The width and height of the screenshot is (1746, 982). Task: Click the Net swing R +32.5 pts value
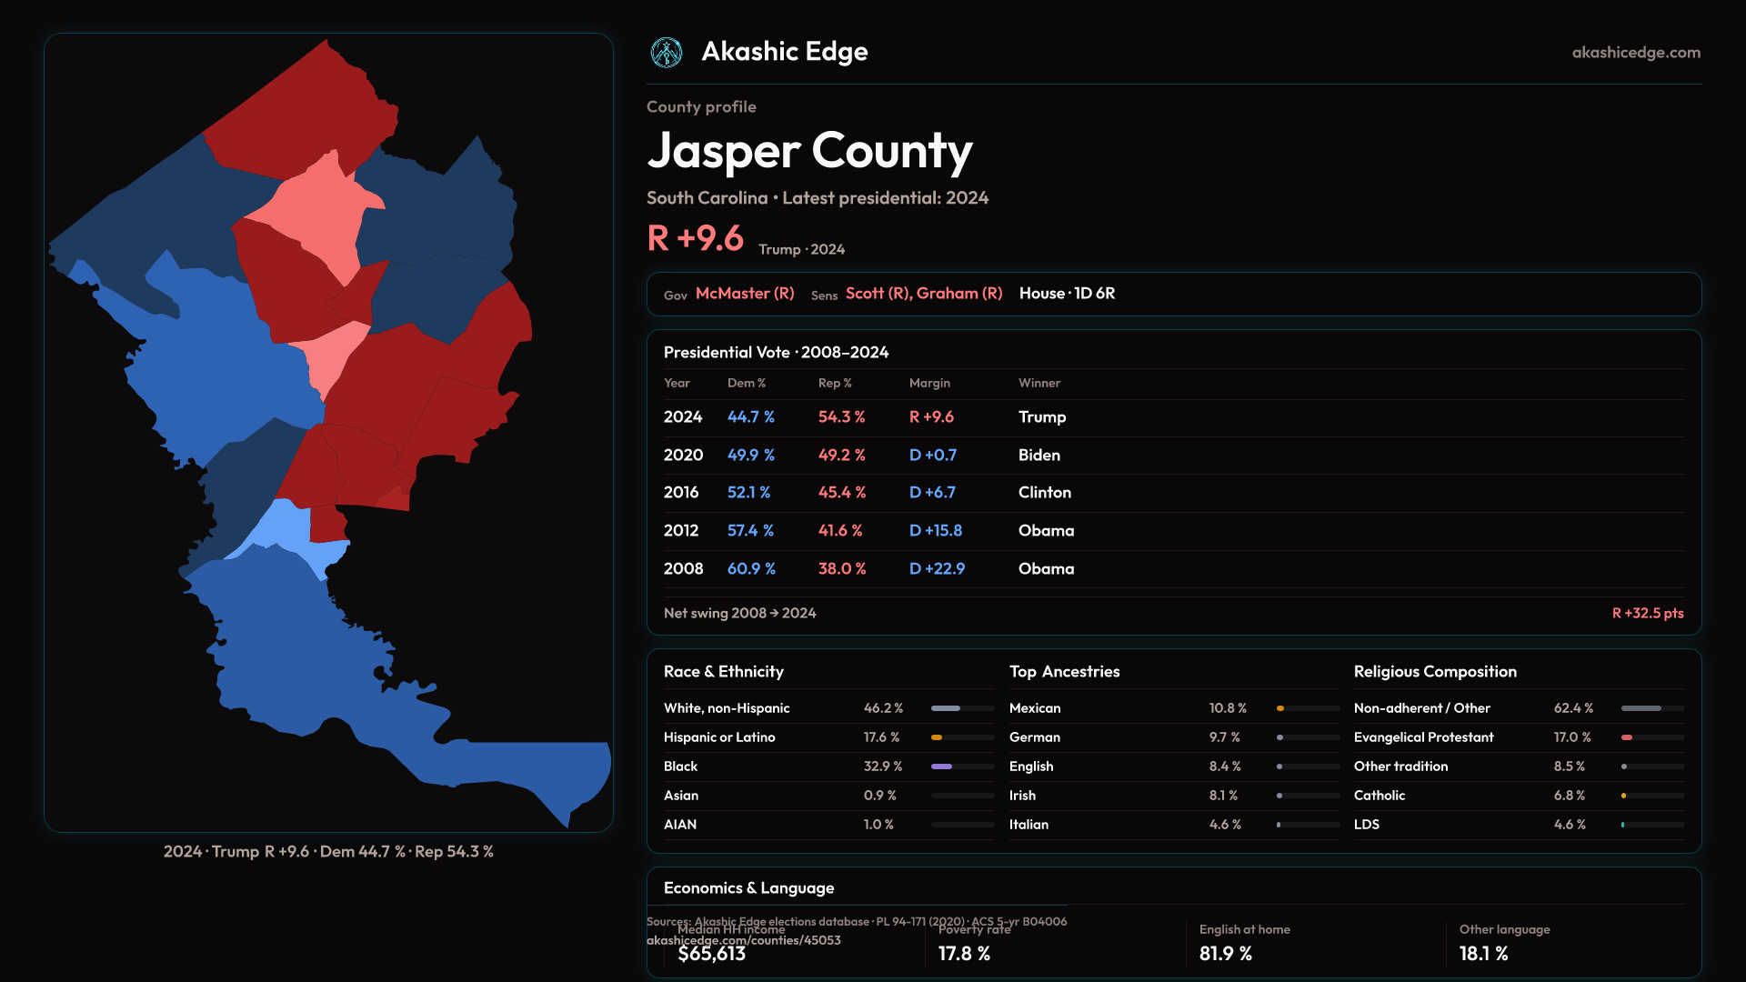click(1647, 614)
